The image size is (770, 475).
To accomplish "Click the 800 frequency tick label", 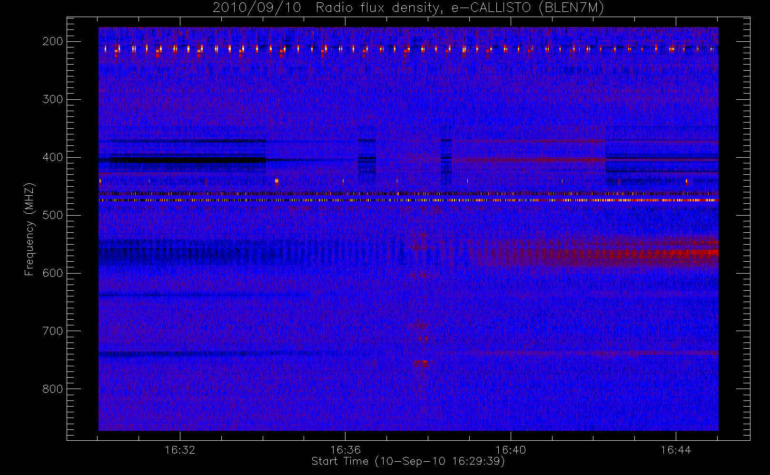I will pyautogui.click(x=52, y=389).
